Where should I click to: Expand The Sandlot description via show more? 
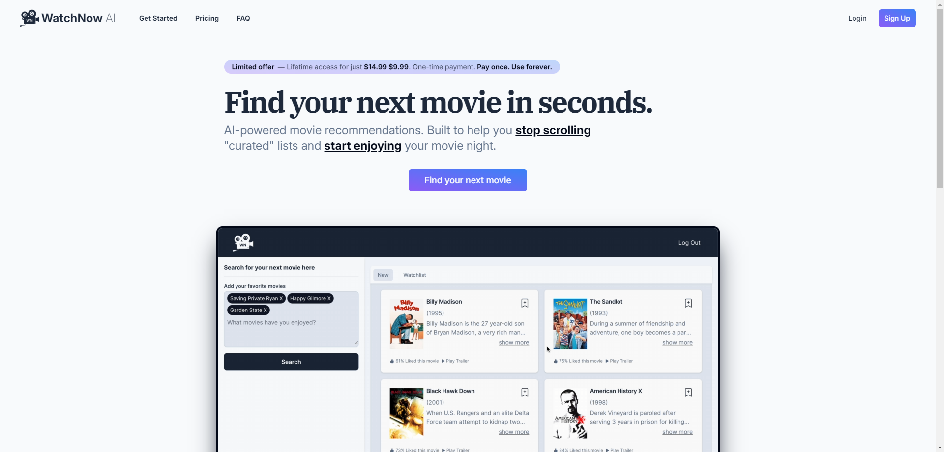(x=677, y=343)
